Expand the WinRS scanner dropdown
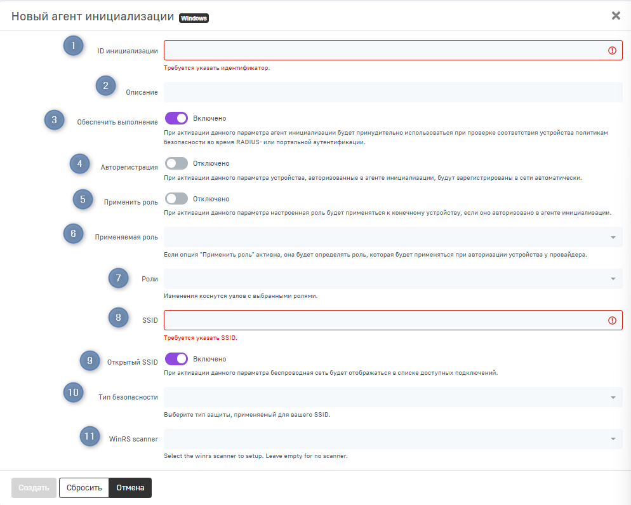The height and width of the screenshot is (505, 631). 393,439
